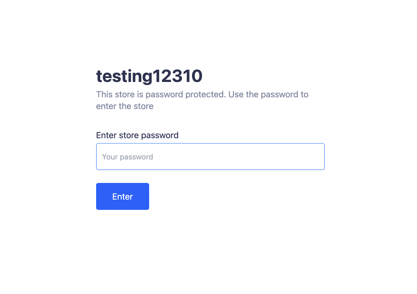
Task: Click the label above the password box
Action: [137, 135]
